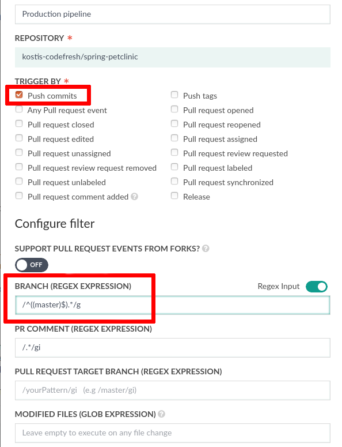Tick the Any Pull request event checkbox
Screen dimensions: 342x447
tap(19, 109)
